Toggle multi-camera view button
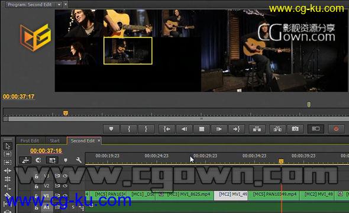Viewport: 349px width, 213px height. [316, 129]
